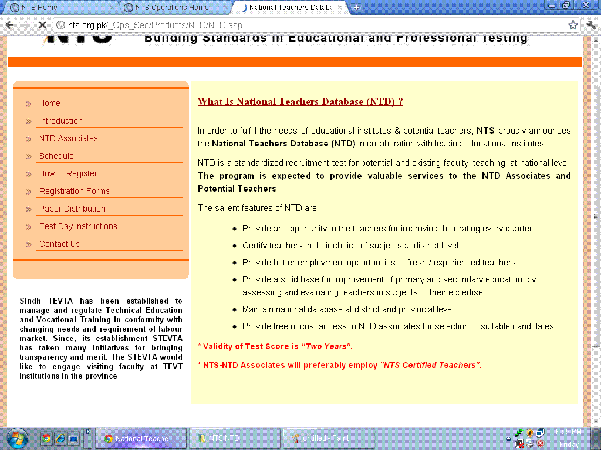This screenshot has width=601, height=450.
Task: Click the green arrows tray icon
Action: pyautogui.click(x=519, y=433)
